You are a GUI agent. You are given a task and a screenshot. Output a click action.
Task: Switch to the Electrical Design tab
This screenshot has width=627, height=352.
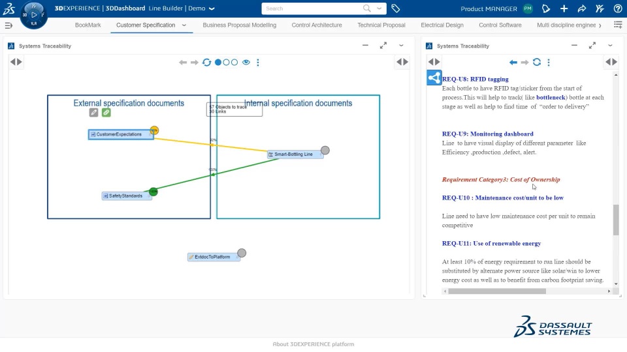pyautogui.click(x=442, y=25)
